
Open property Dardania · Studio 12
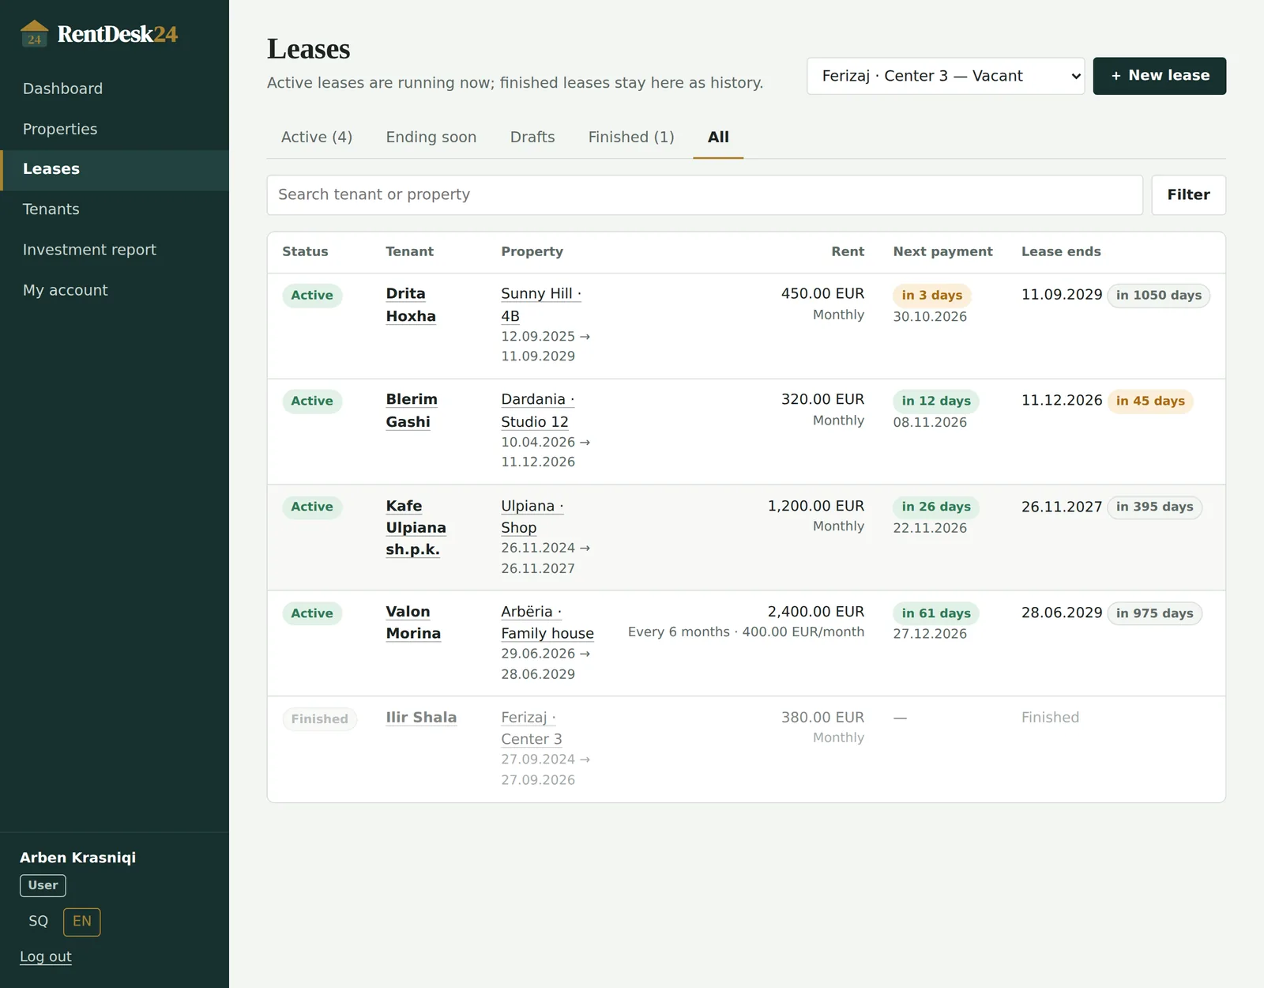[x=538, y=411]
